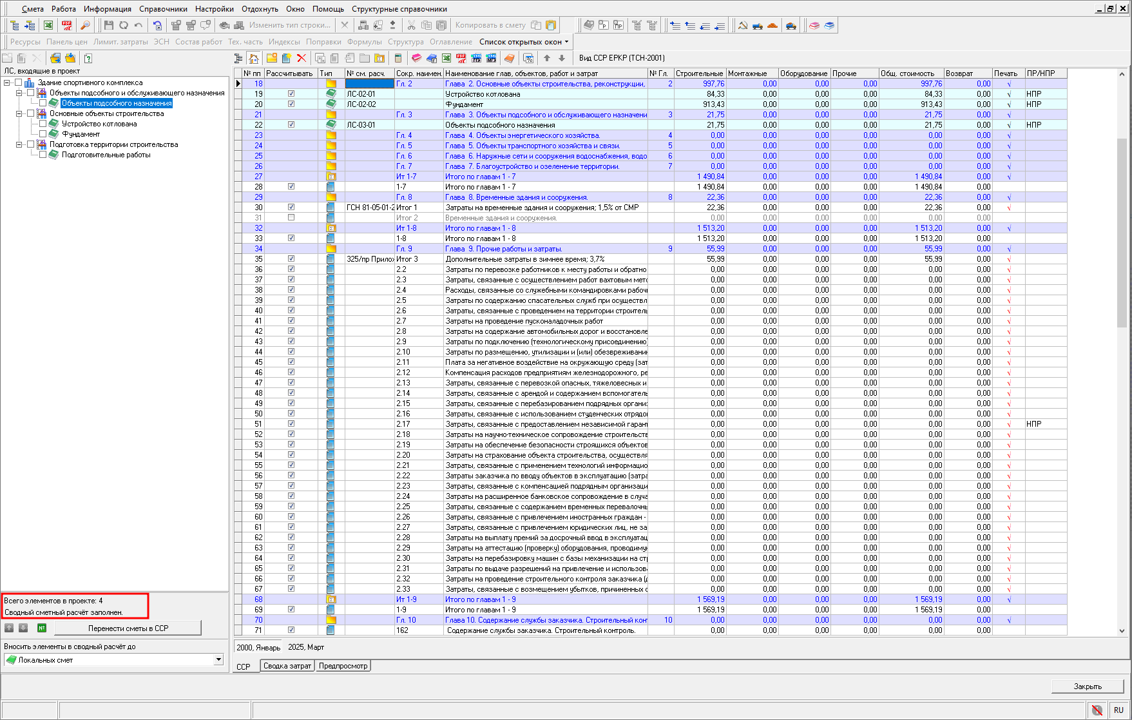Screen dimensions: 1132x720
Task: Open the calculator icon above the table
Action: [398, 58]
